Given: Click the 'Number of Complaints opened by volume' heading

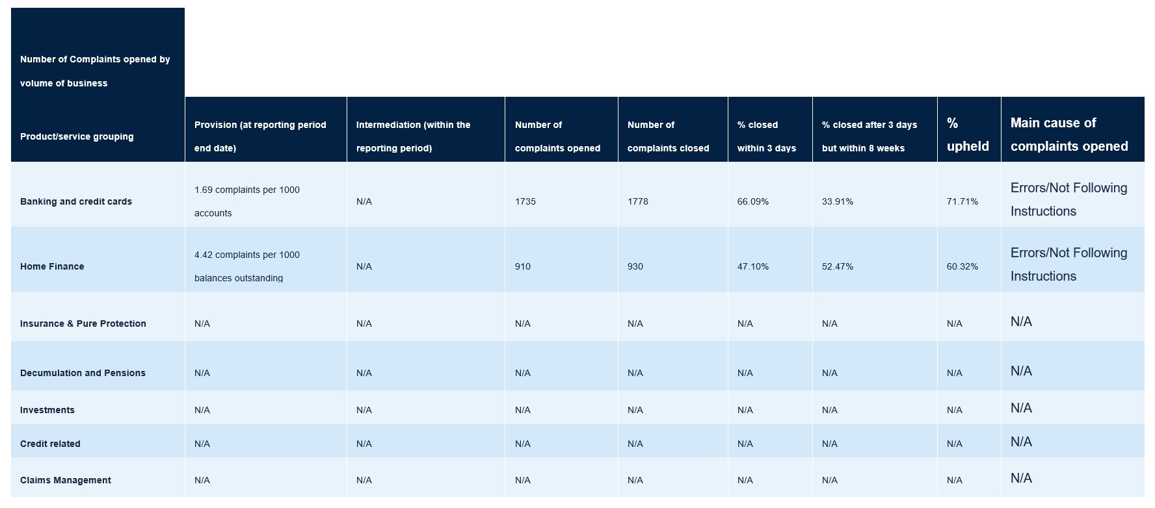Looking at the screenshot, I should coord(95,71).
